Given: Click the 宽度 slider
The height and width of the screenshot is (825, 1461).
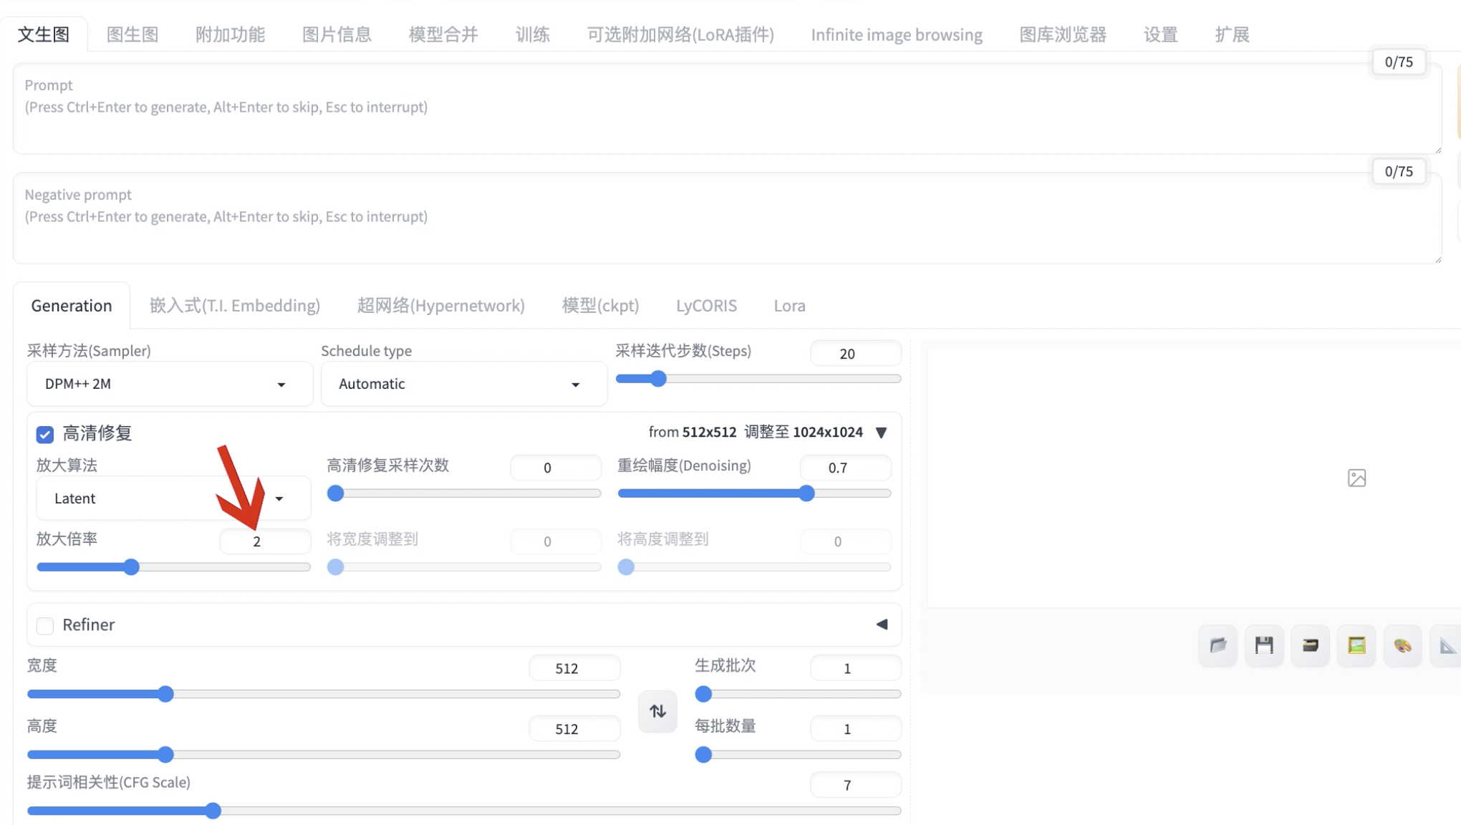Looking at the screenshot, I should tap(324, 694).
